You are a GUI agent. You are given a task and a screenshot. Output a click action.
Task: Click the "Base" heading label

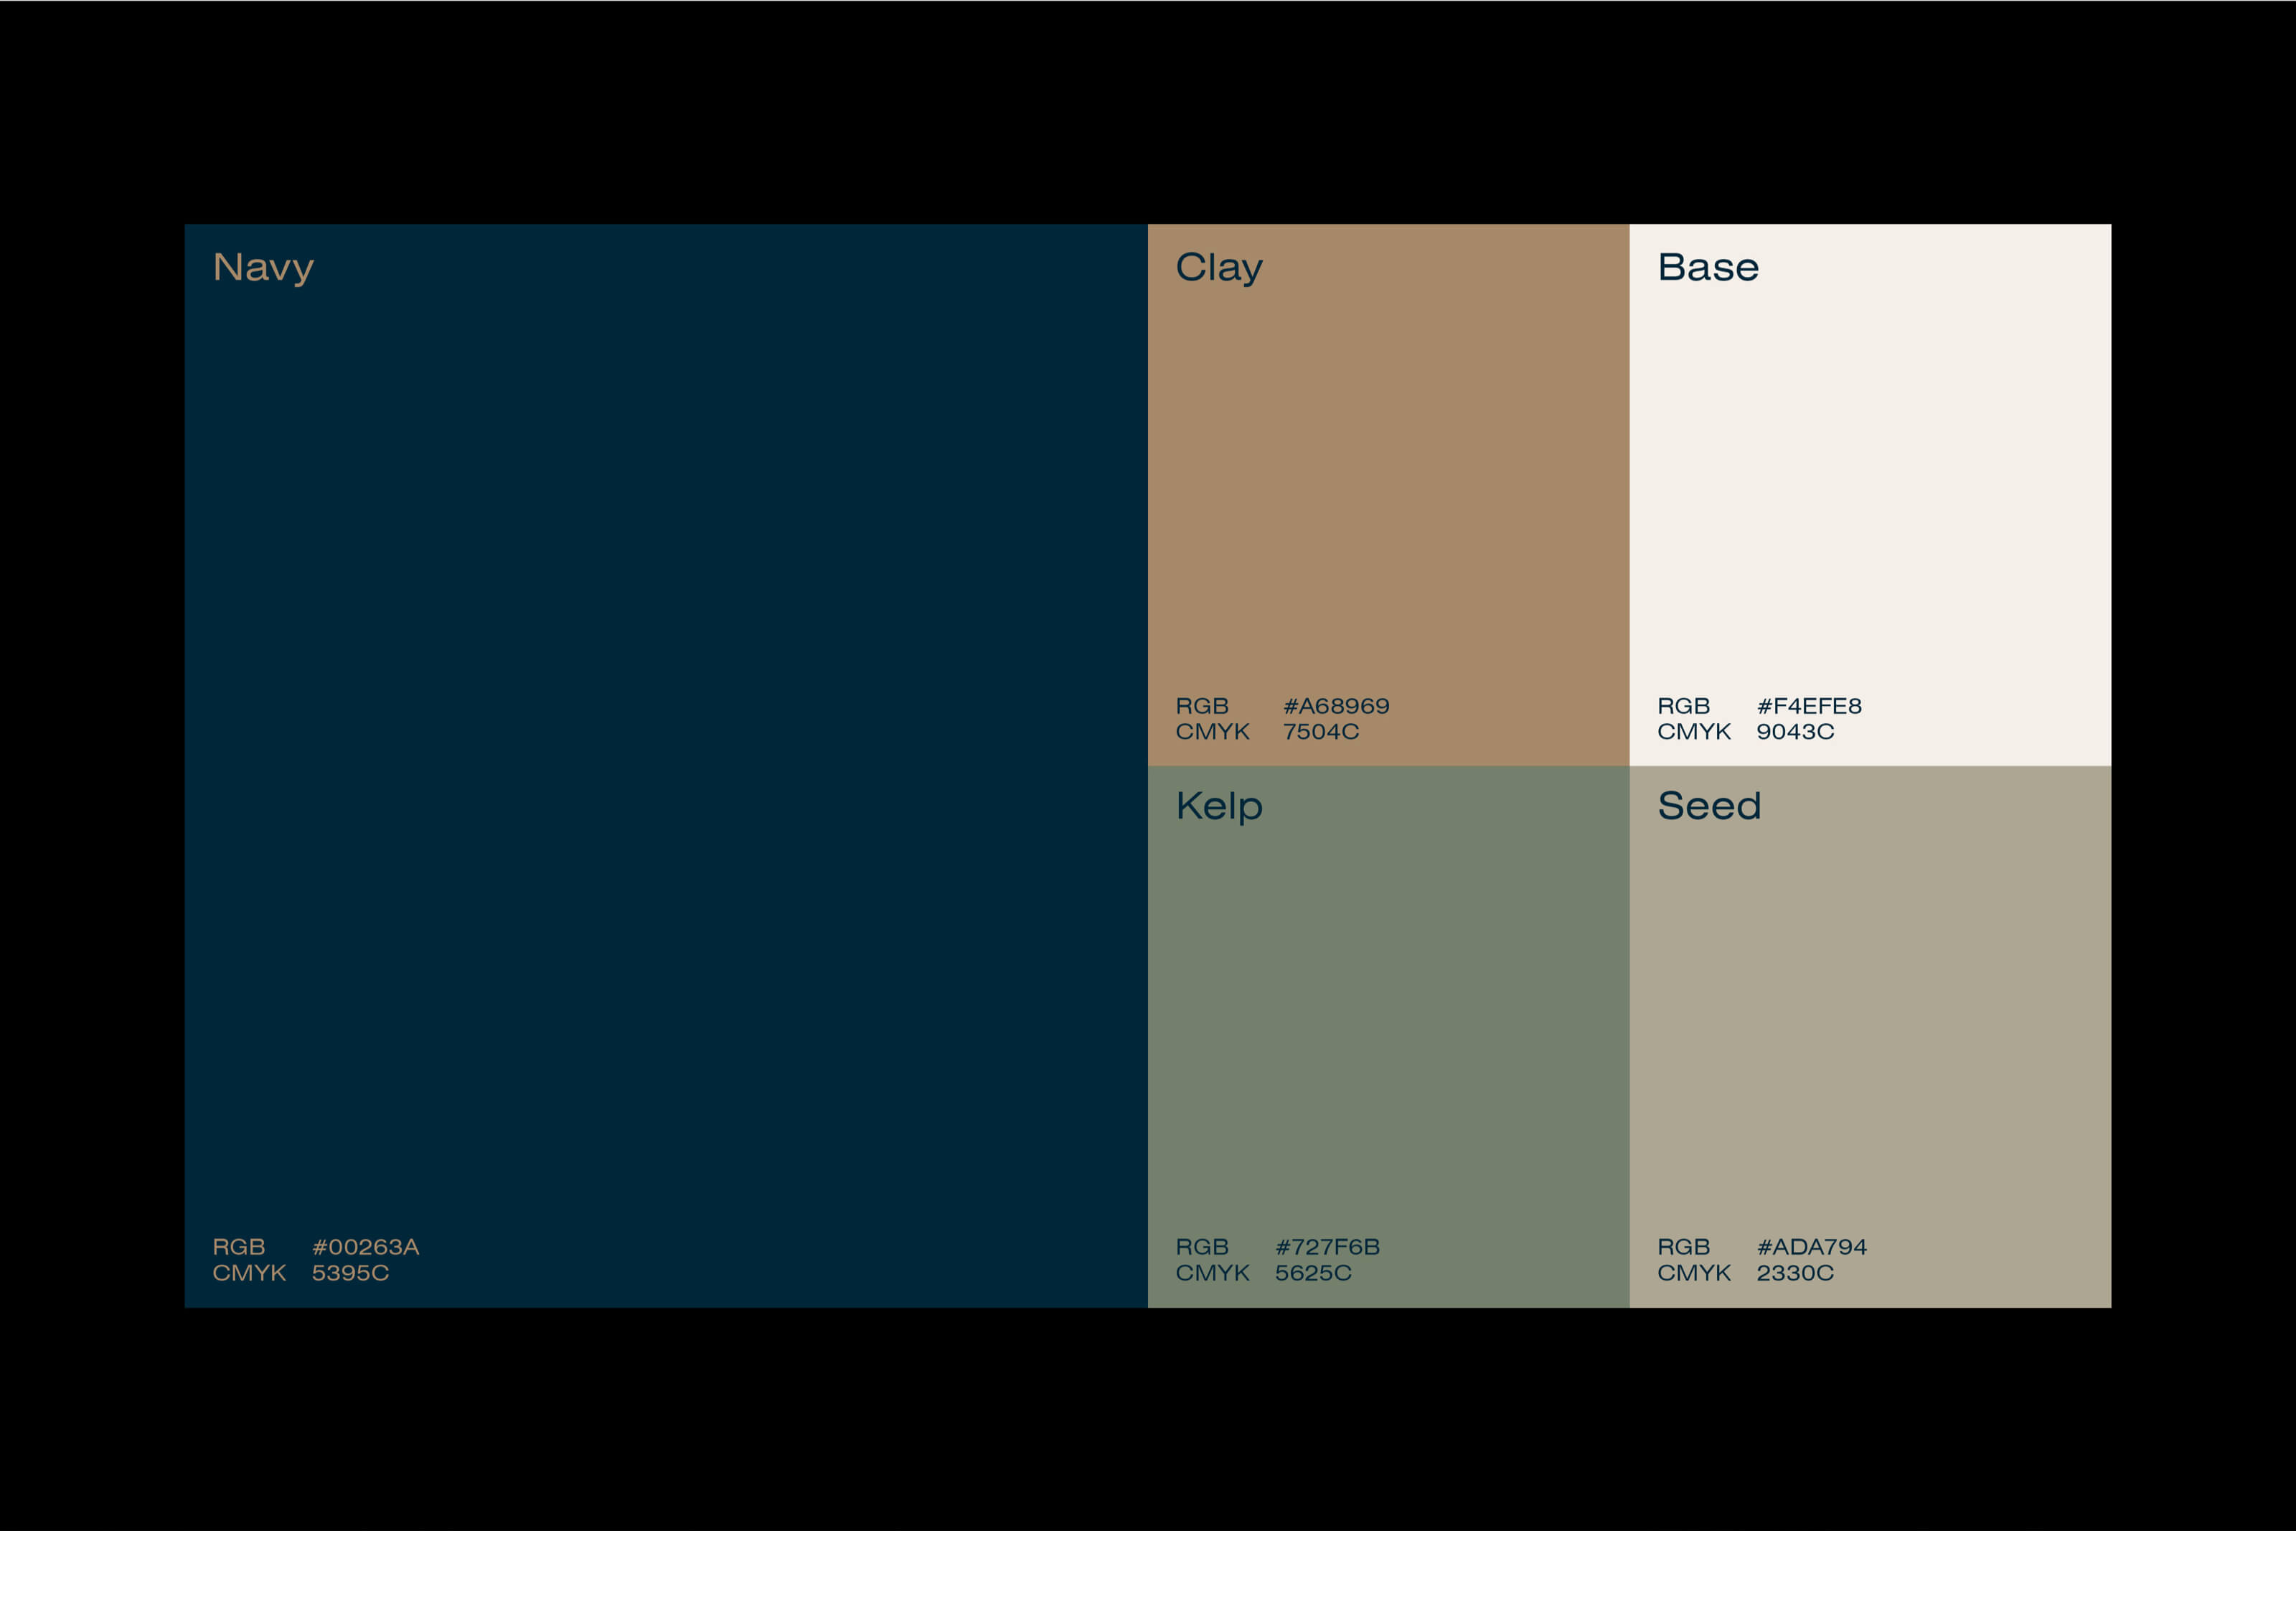1707,268
